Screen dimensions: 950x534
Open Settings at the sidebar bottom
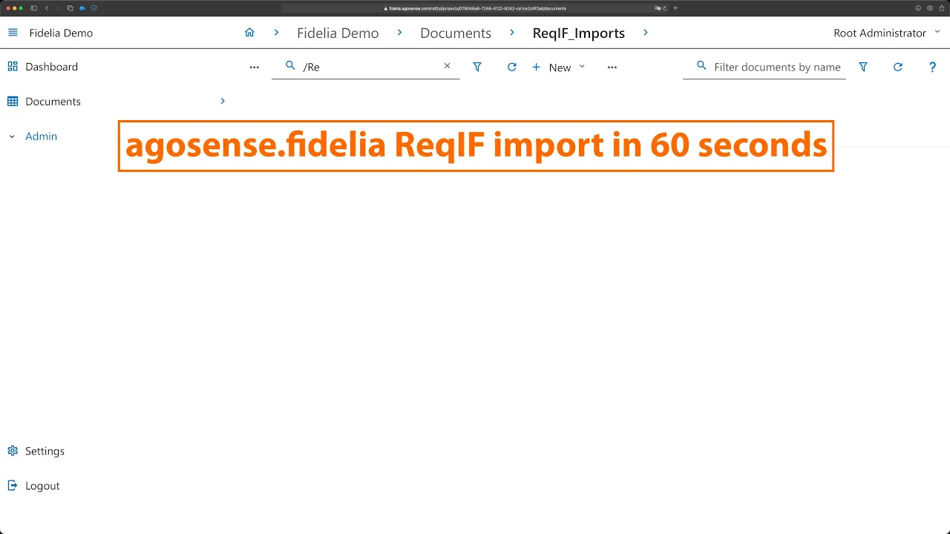click(x=45, y=451)
